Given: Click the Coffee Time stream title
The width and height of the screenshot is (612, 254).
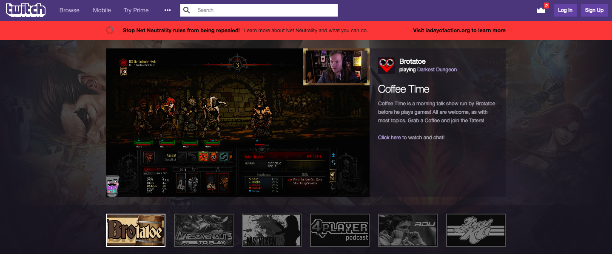Looking at the screenshot, I should tap(404, 89).
